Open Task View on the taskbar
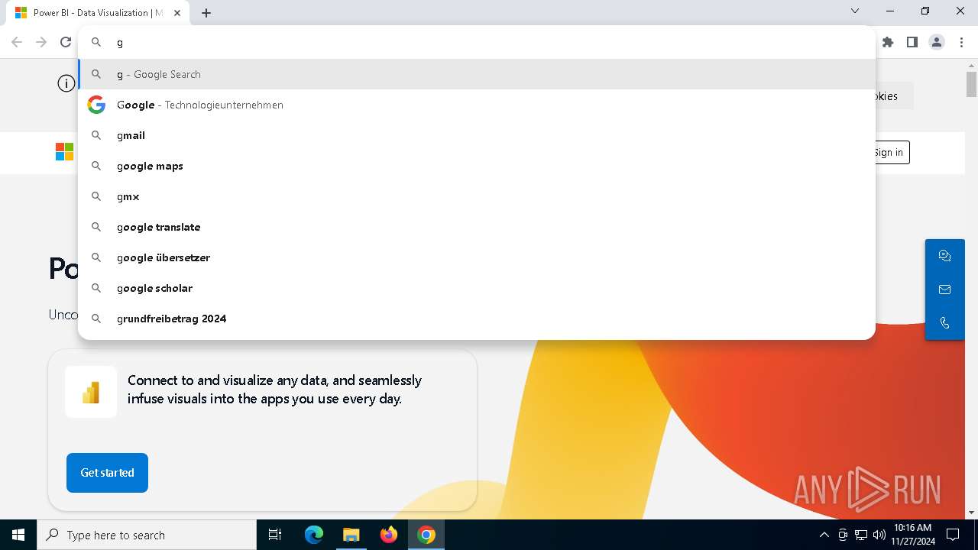The height and width of the screenshot is (550, 978). click(275, 535)
